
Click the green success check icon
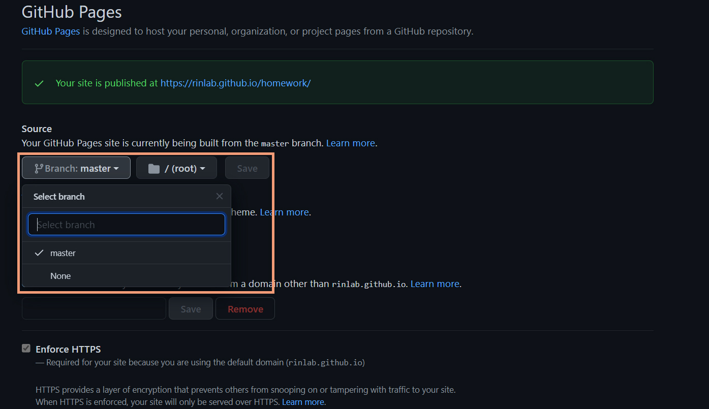pyautogui.click(x=39, y=83)
